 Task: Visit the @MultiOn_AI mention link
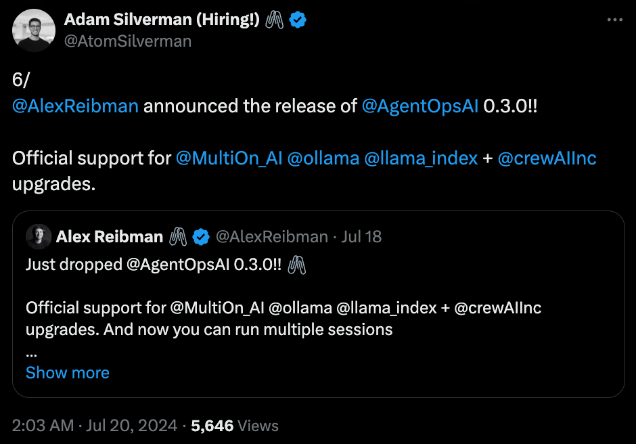(229, 158)
